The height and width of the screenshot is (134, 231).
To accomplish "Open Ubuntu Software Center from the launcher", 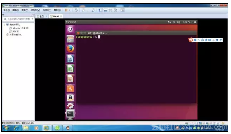I will tap(70, 88).
